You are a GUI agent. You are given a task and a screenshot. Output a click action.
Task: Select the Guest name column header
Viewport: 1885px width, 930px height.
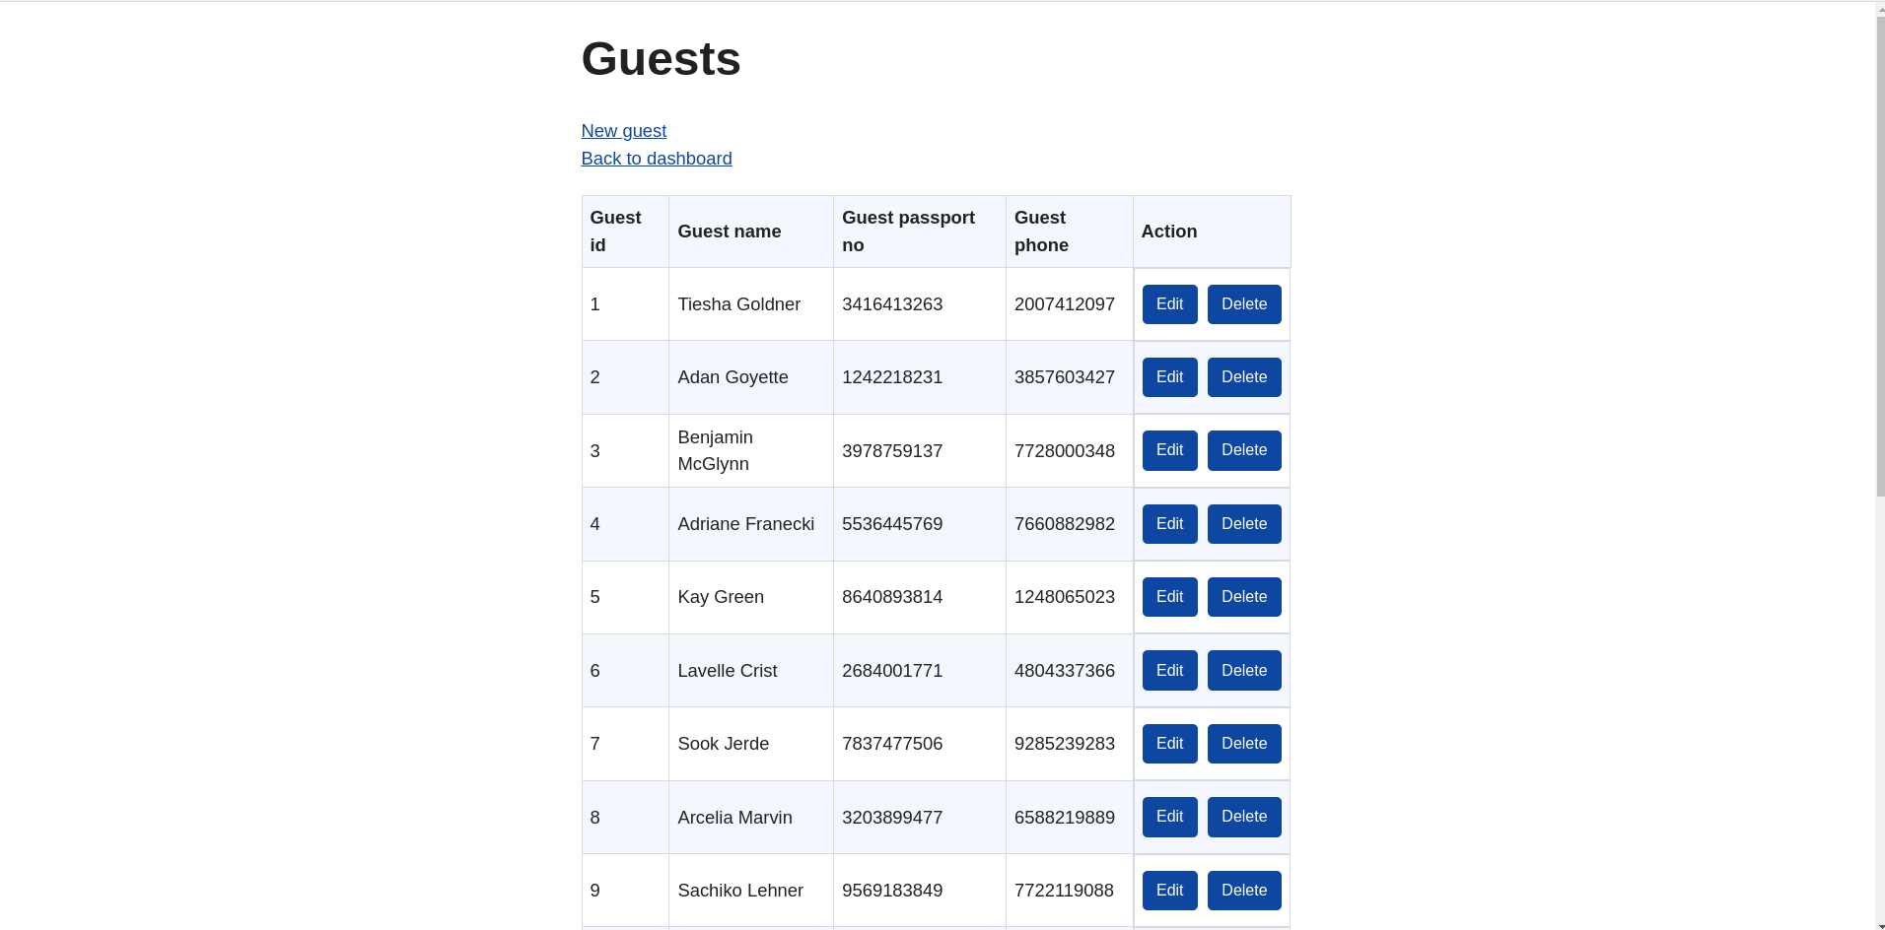coord(729,231)
